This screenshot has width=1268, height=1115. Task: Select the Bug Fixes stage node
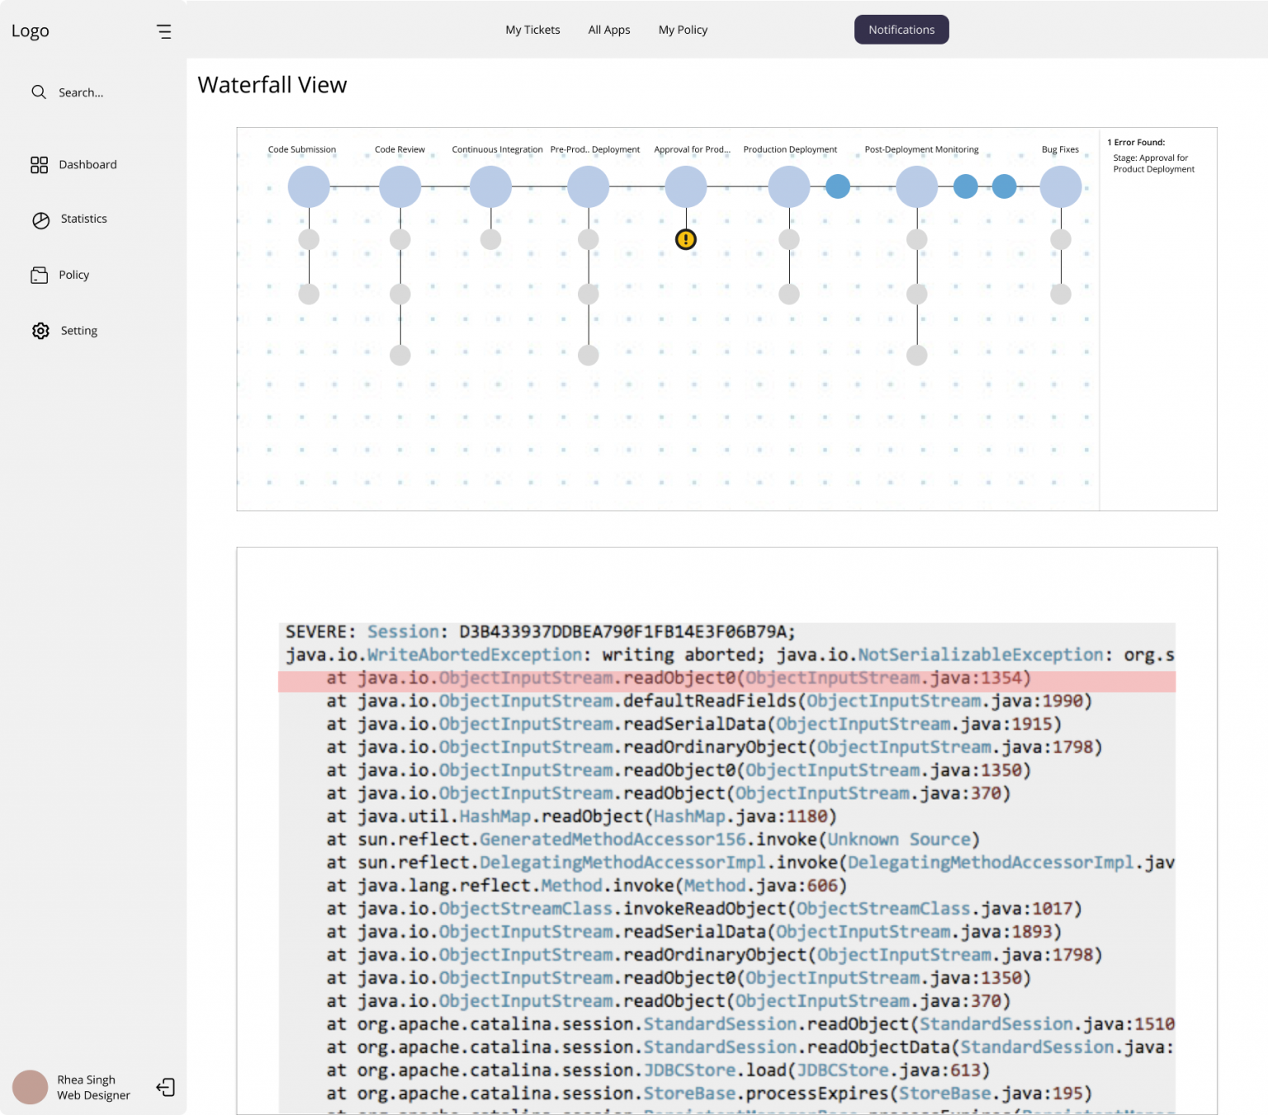[x=1060, y=187]
